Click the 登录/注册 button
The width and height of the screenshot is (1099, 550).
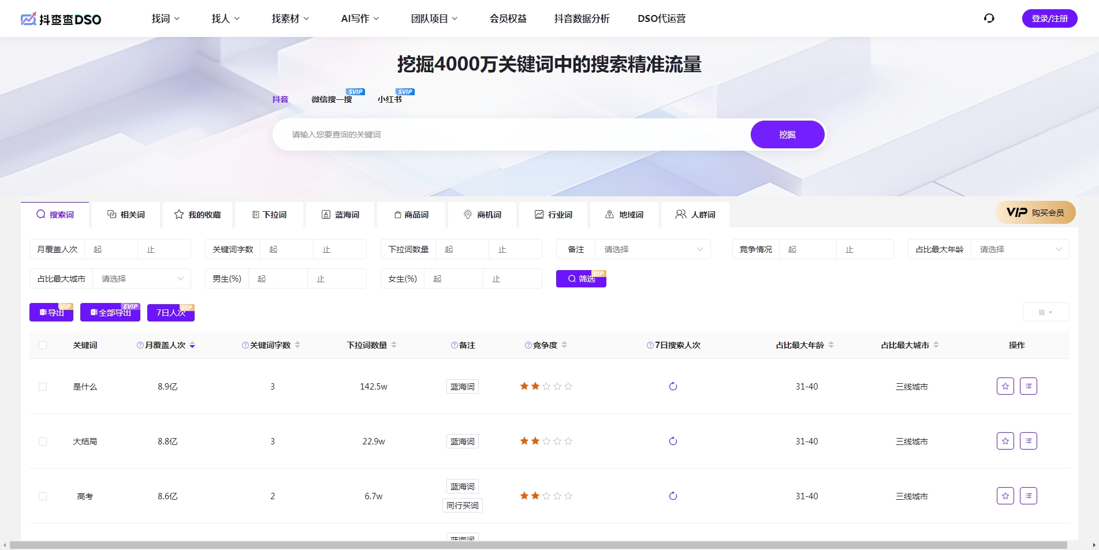[1049, 18]
